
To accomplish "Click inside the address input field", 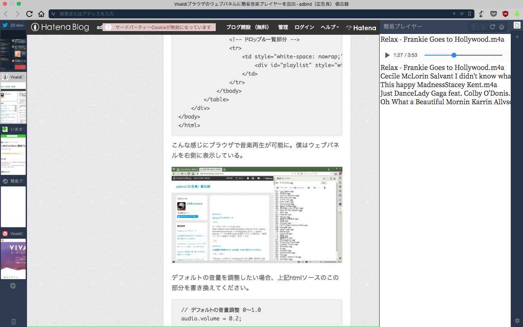I will coord(253,14).
